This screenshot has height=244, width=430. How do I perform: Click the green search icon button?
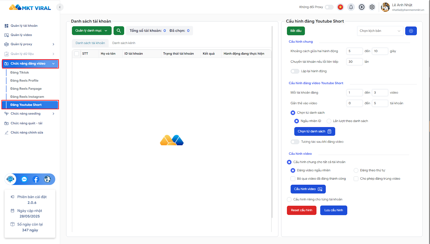119,31
